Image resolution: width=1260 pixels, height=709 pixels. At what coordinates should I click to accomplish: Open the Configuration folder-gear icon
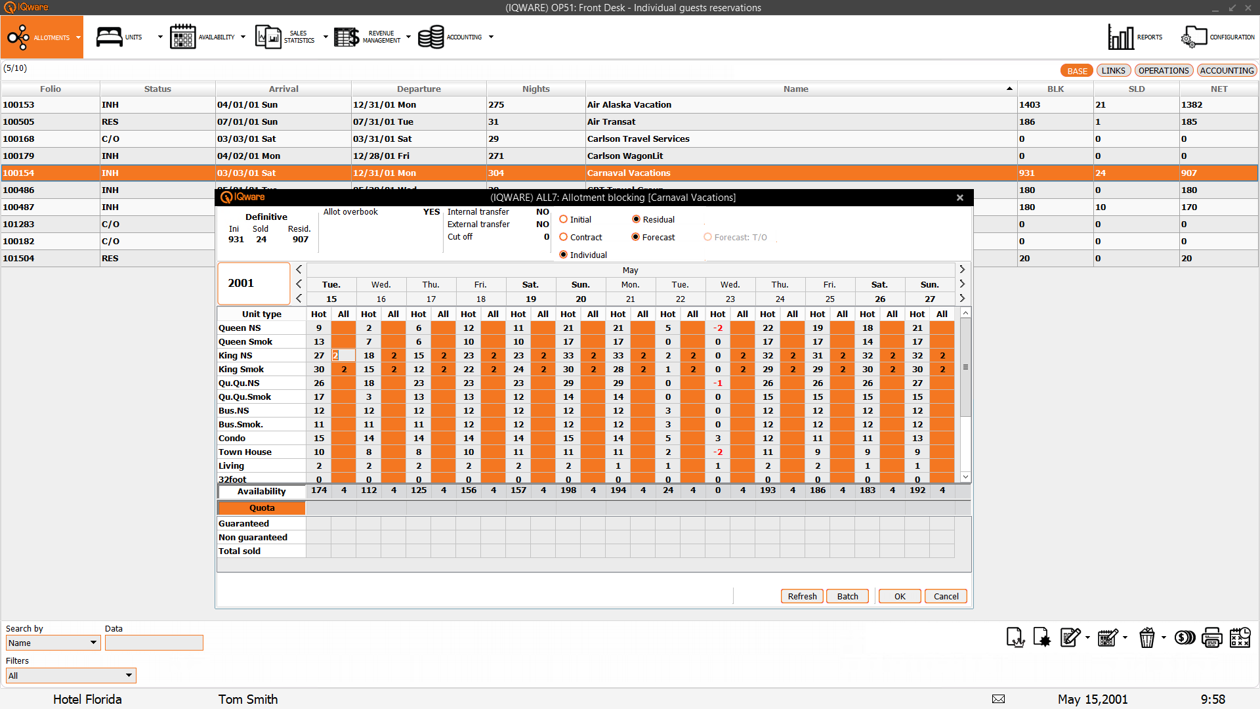point(1194,37)
